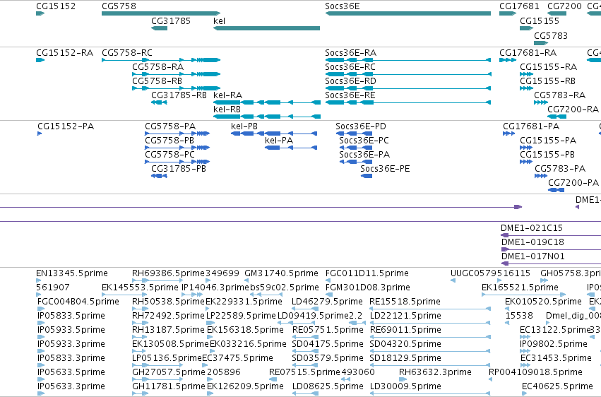
Task: Select transcript CG15152-RA
Action: [40, 60]
